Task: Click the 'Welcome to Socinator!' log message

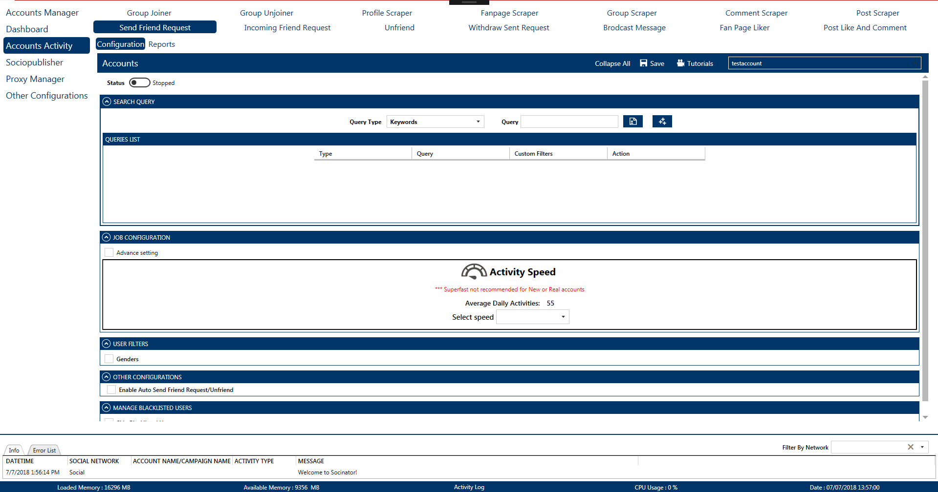Action: pyautogui.click(x=327, y=472)
